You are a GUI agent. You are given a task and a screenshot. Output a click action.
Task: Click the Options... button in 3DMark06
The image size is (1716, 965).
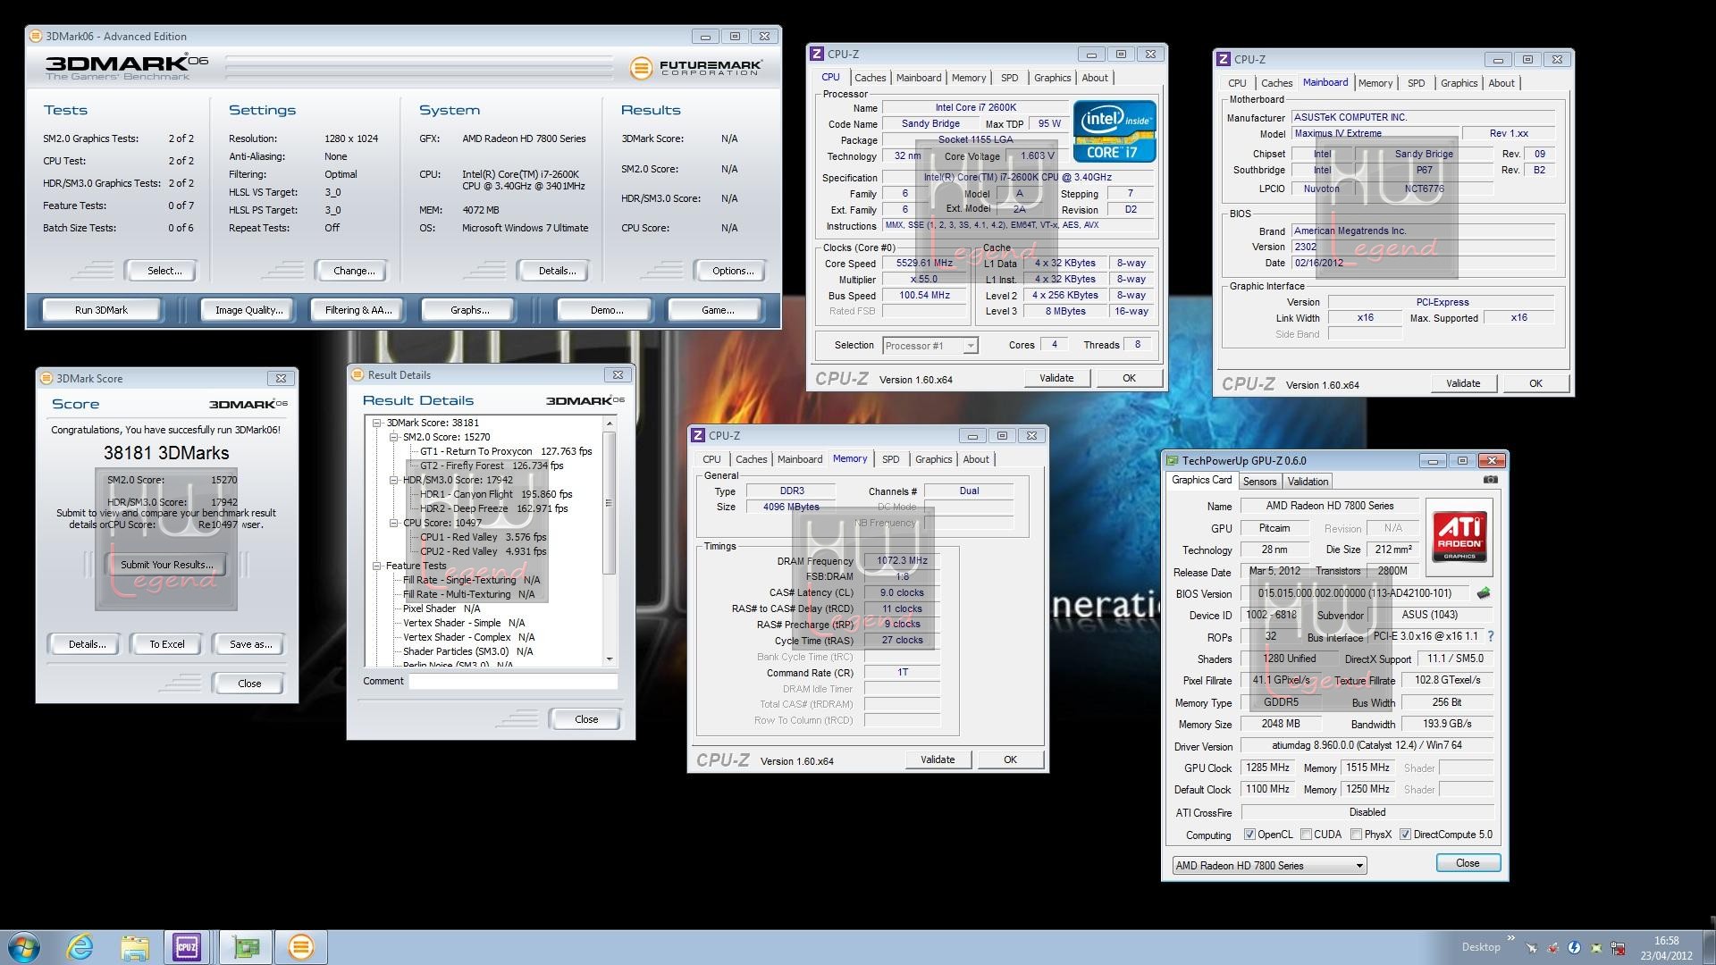(x=733, y=271)
